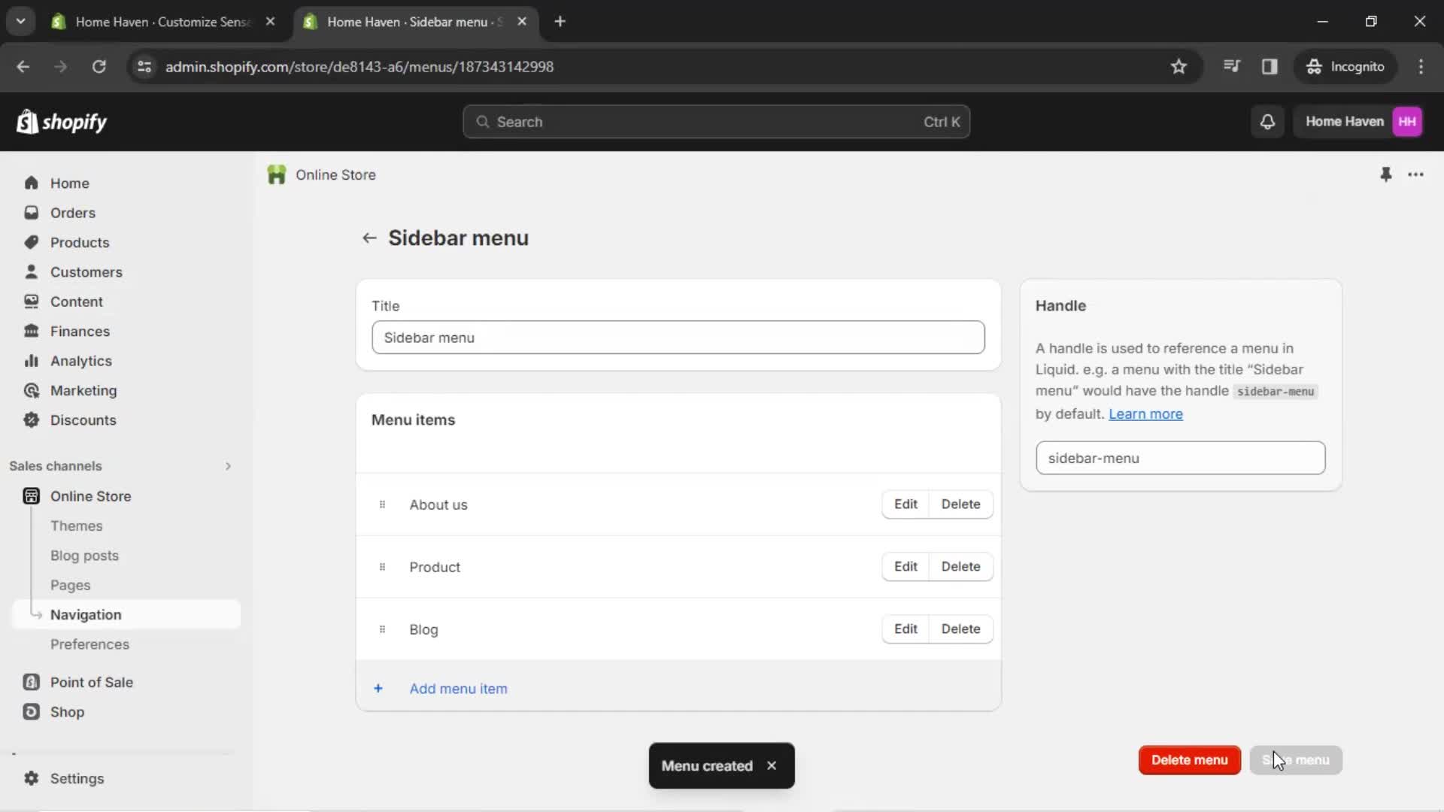Screen dimensions: 1444x812
Task: Click the notification bell icon
Action: [x=1267, y=121]
